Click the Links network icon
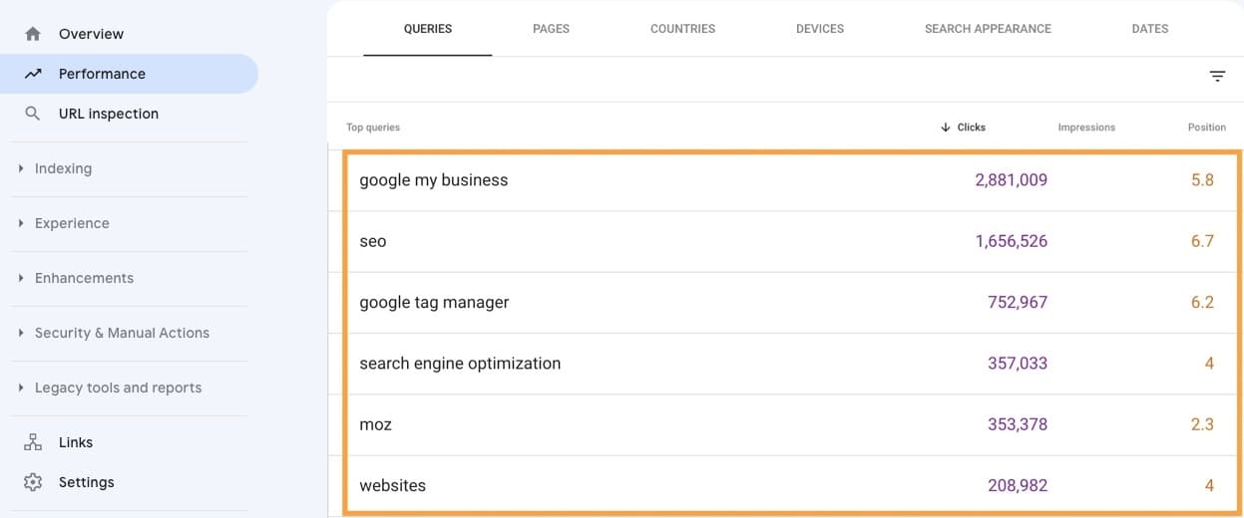This screenshot has height=518, width=1244. 33,442
